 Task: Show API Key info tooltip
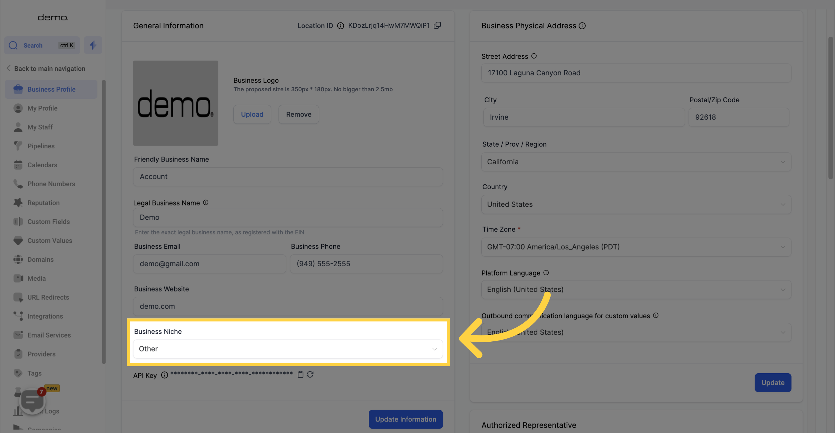pos(165,375)
